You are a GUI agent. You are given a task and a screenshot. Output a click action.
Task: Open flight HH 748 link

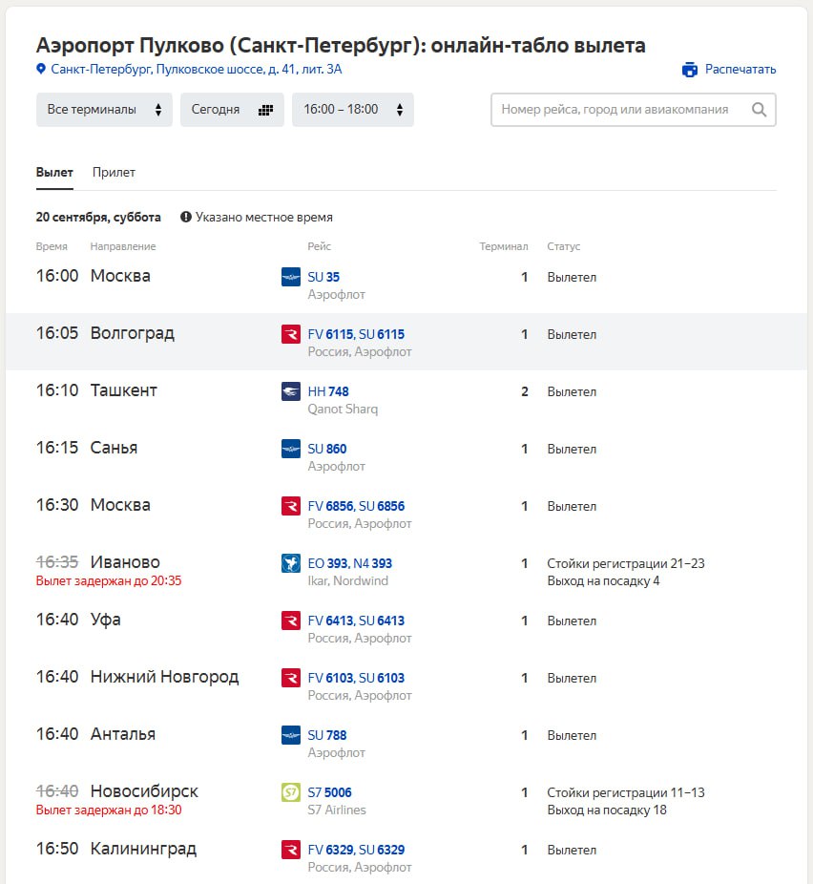click(x=328, y=391)
